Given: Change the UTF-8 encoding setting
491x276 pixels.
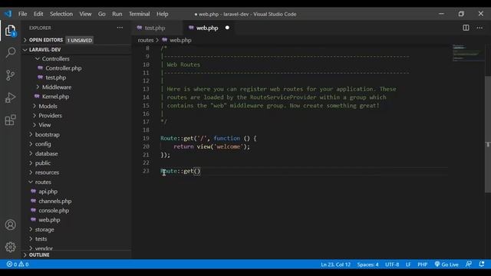Looking at the screenshot, I should (x=392, y=264).
